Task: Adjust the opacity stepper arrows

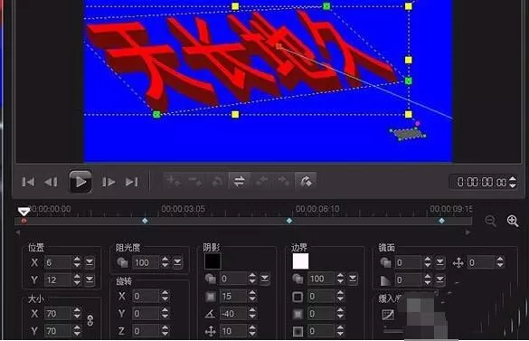Action: pyautogui.click(x=165, y=262)
